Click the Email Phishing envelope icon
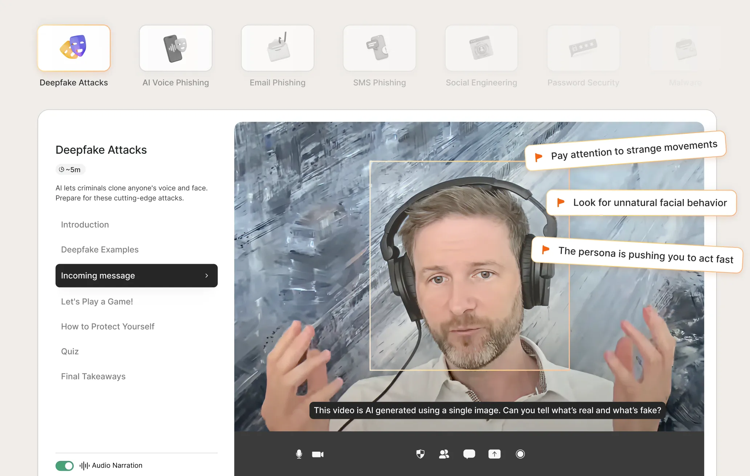The width and height of the screenshot is (750, 476). [277, 48]
